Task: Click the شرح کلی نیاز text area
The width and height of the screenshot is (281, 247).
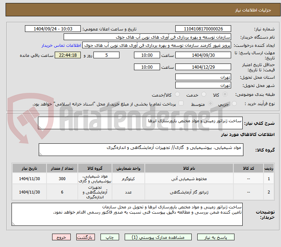Action: coord(140,123)
